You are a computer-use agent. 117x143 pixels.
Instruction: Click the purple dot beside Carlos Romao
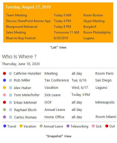pos(4,117)
